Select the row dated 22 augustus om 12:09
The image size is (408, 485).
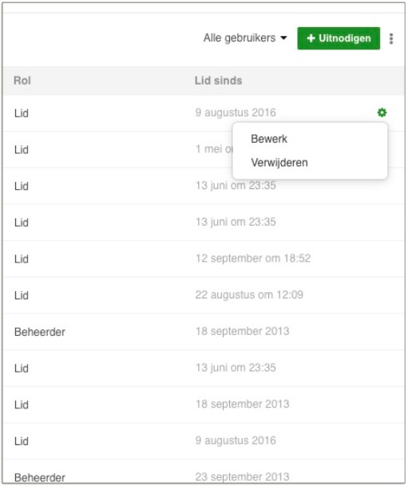(x=204, y=295)
